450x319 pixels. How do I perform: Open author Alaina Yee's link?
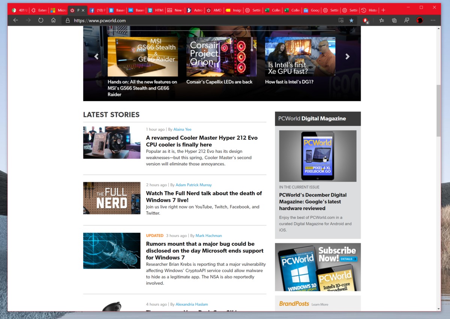[182, 129]
